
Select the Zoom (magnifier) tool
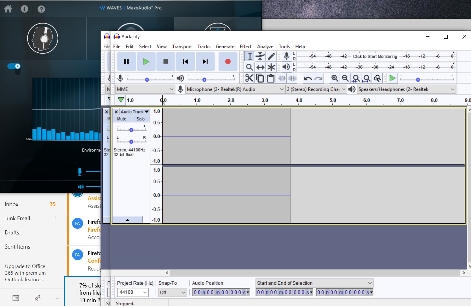click(x=250, y=67)
